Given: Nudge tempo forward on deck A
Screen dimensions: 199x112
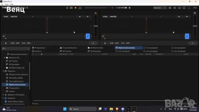Looking at the screenshot, I should [x=88, y=16].
